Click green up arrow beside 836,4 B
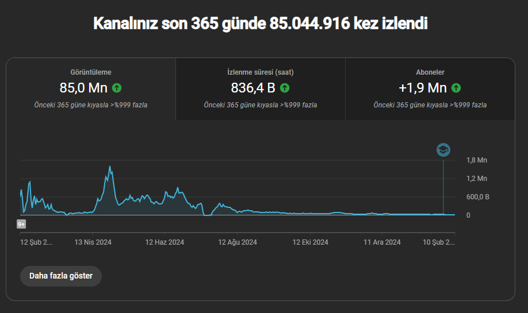This screenshot has width=528, height=313. (x=285, y=88)
